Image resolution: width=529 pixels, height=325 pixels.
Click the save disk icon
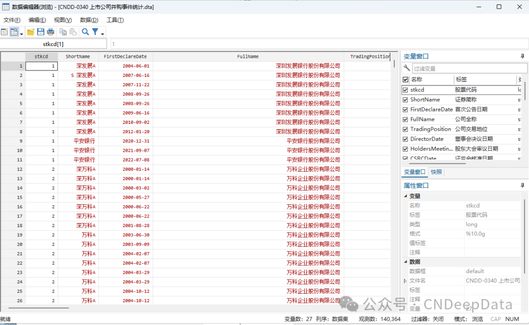41,32
